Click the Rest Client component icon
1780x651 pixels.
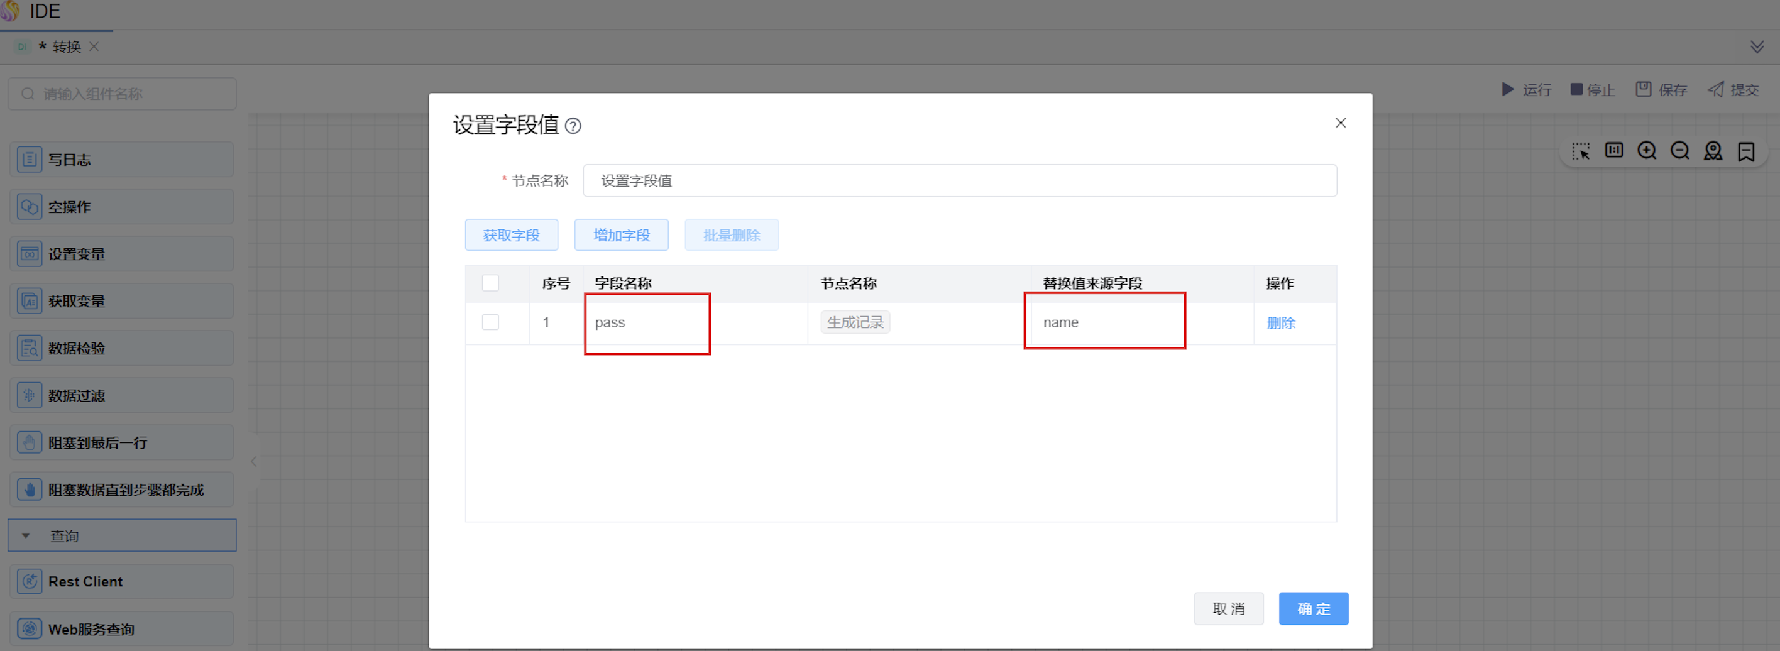pos(29,581)
